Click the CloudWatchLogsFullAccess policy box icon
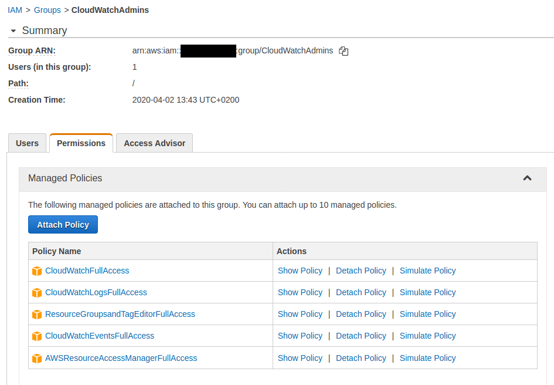Screen dimensions: 554x385 coord(37,293)
